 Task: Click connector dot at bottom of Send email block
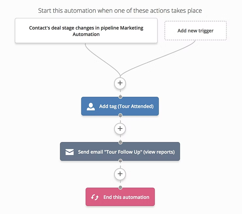click(120, 161)
